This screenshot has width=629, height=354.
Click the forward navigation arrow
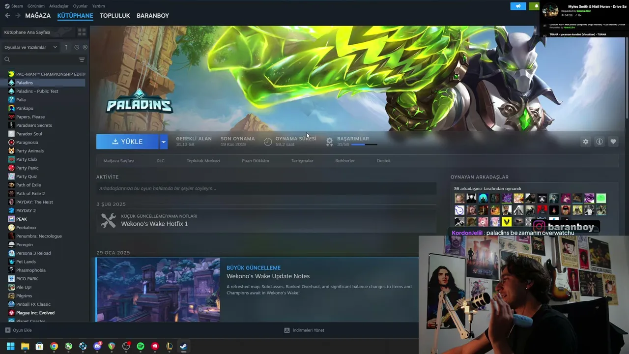[18, 16]
